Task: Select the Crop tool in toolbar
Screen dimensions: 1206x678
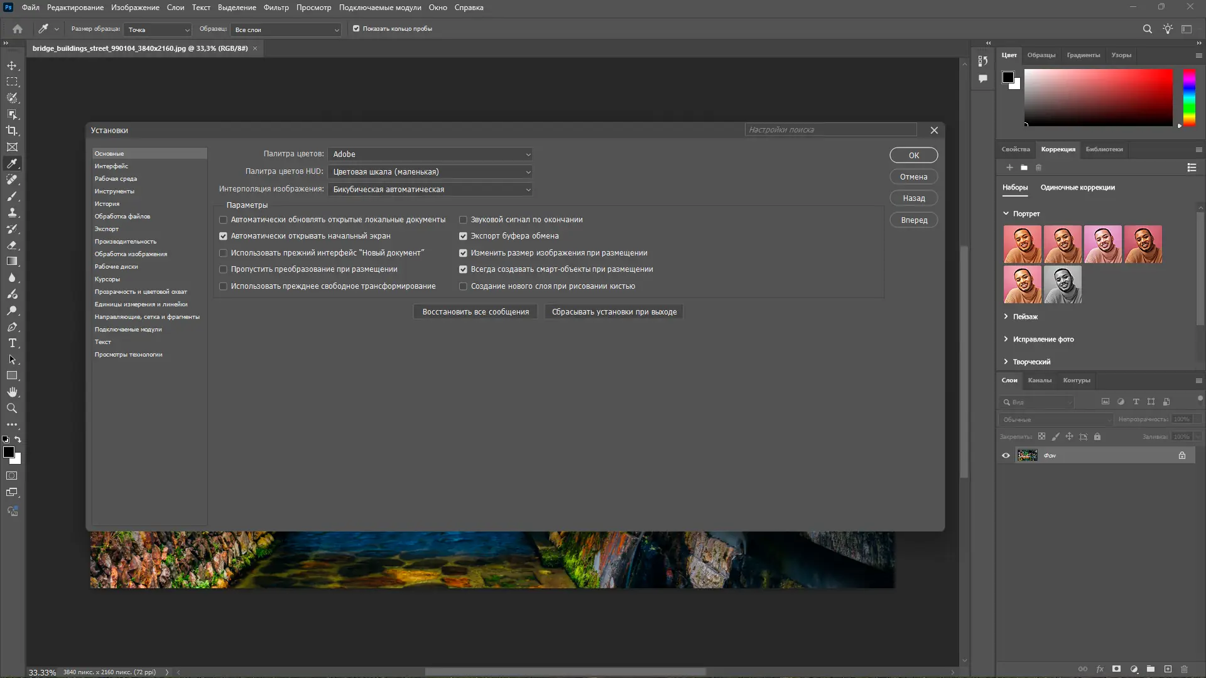Action: pyautogui.click(x=12, y=131)
